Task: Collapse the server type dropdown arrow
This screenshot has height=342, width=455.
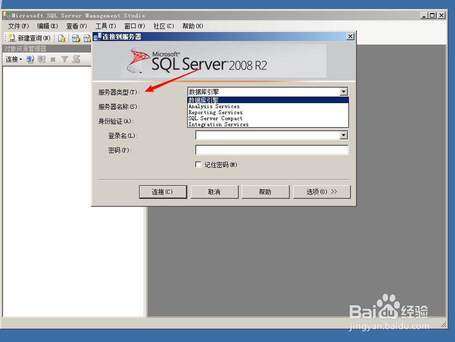Action: (343, 92)
